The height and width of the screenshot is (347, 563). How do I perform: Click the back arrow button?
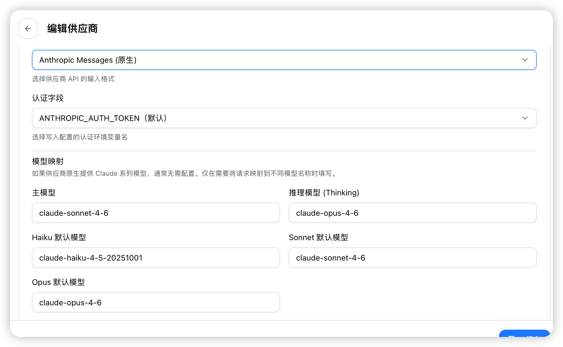coord(28,29)
